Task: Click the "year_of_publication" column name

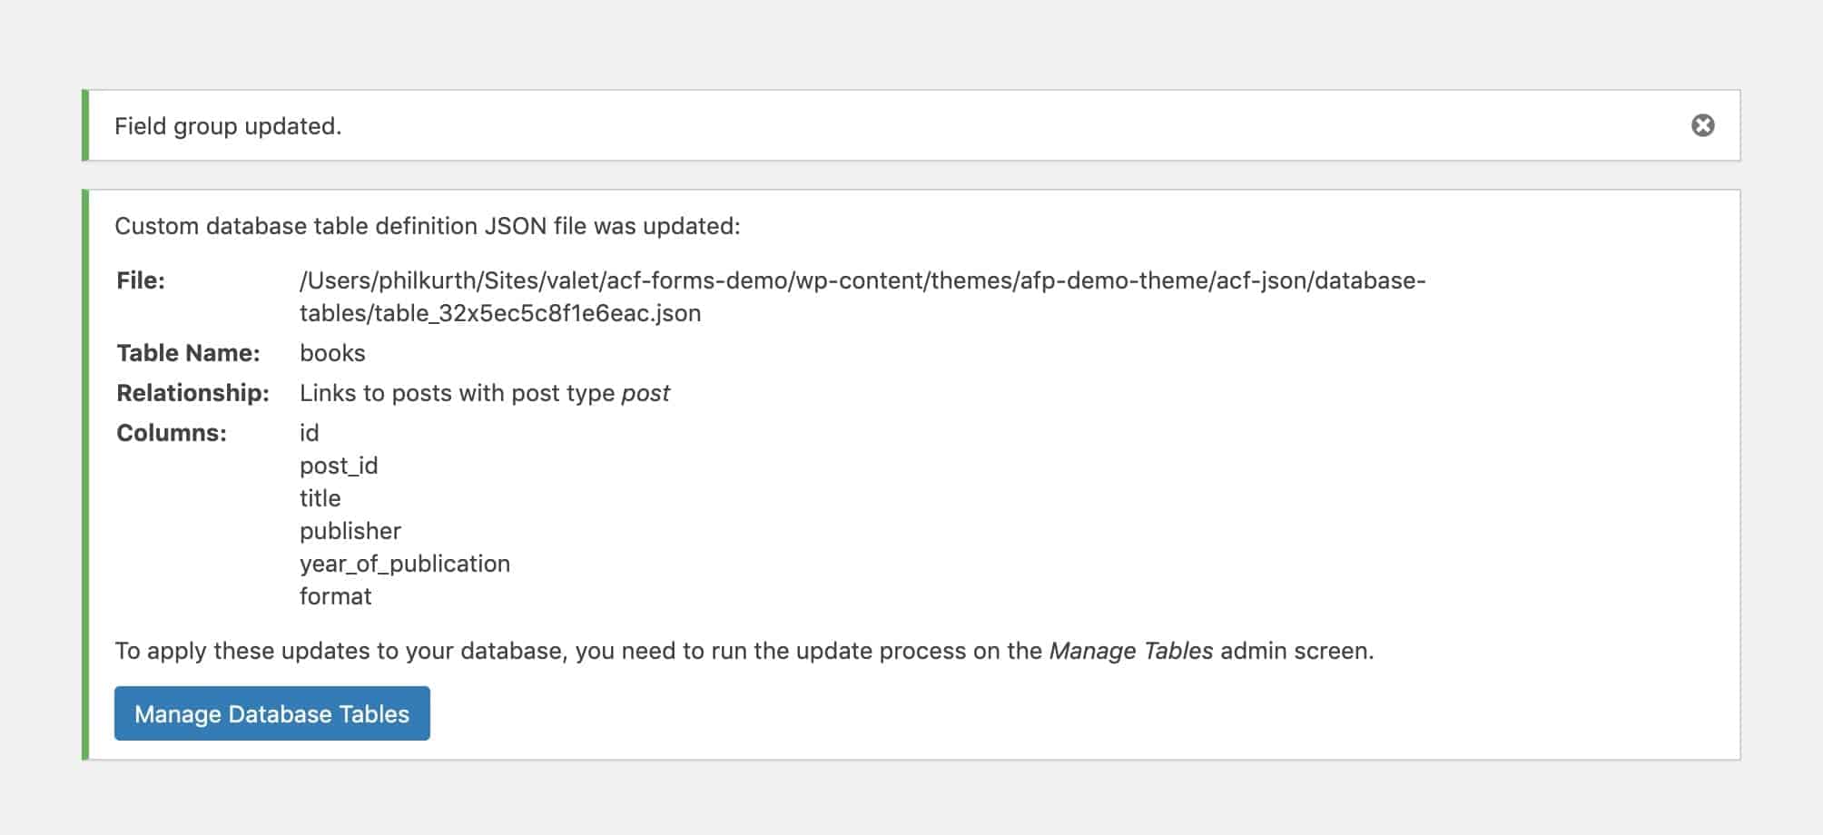Action: (405, 564)
